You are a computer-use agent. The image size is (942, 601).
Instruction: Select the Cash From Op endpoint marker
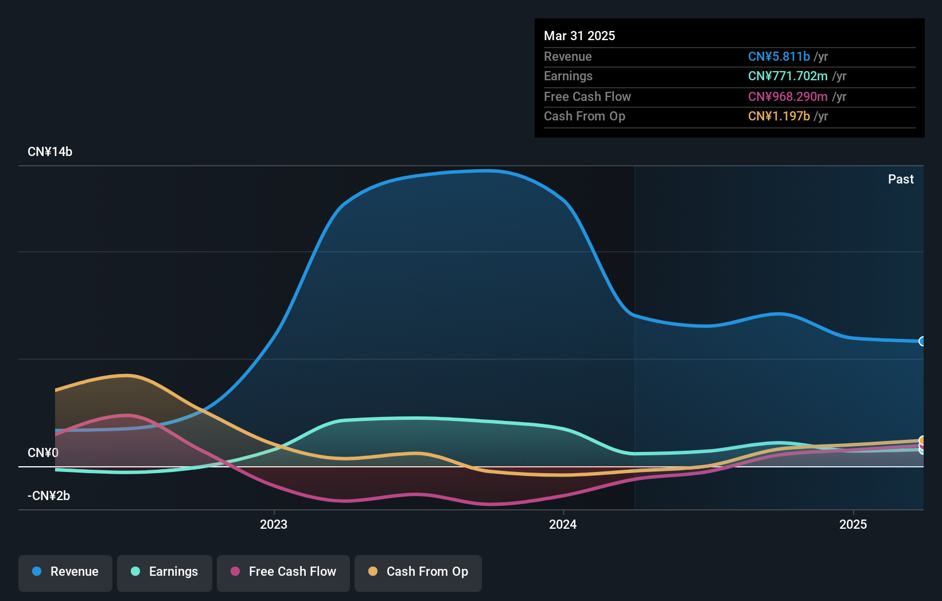pos(922,440)
